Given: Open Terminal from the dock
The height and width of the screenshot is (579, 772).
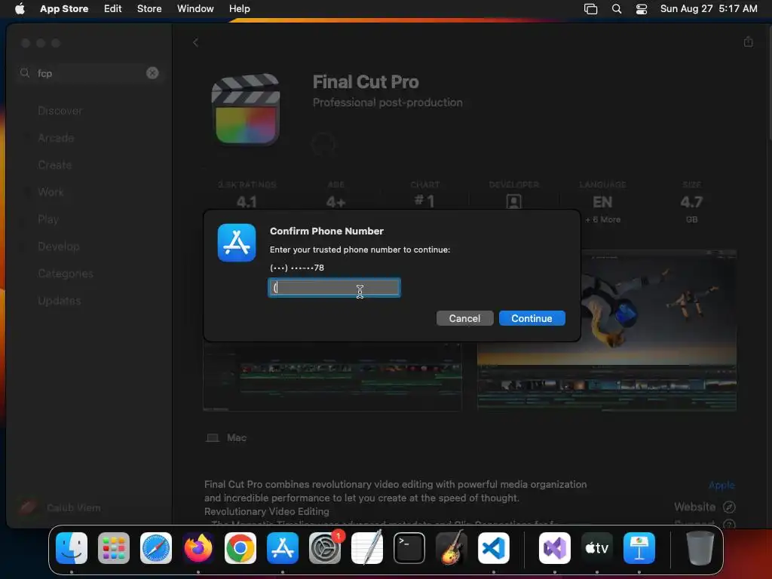Looking at the screenshot, I should click(x=409, y=548).
